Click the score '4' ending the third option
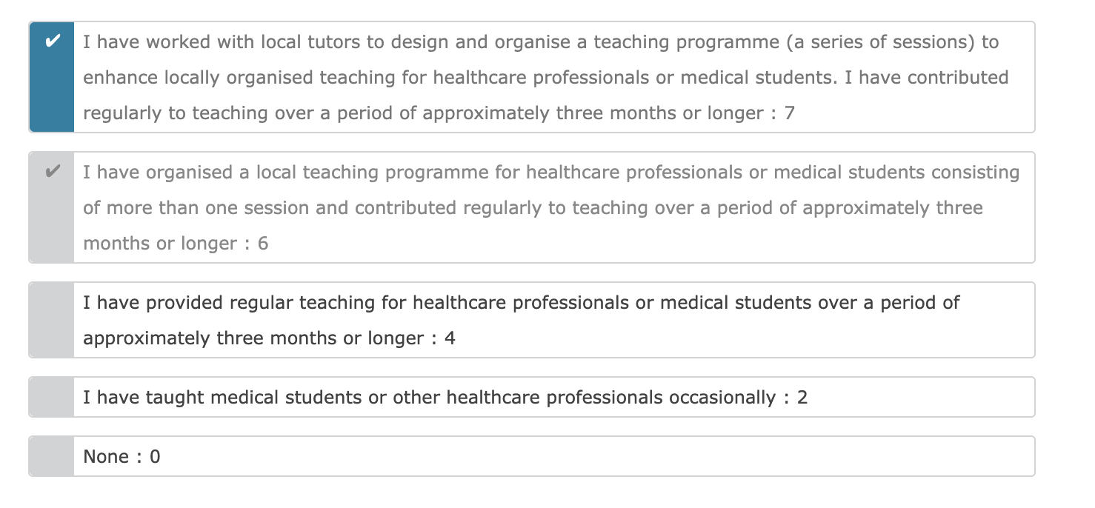 450,338
